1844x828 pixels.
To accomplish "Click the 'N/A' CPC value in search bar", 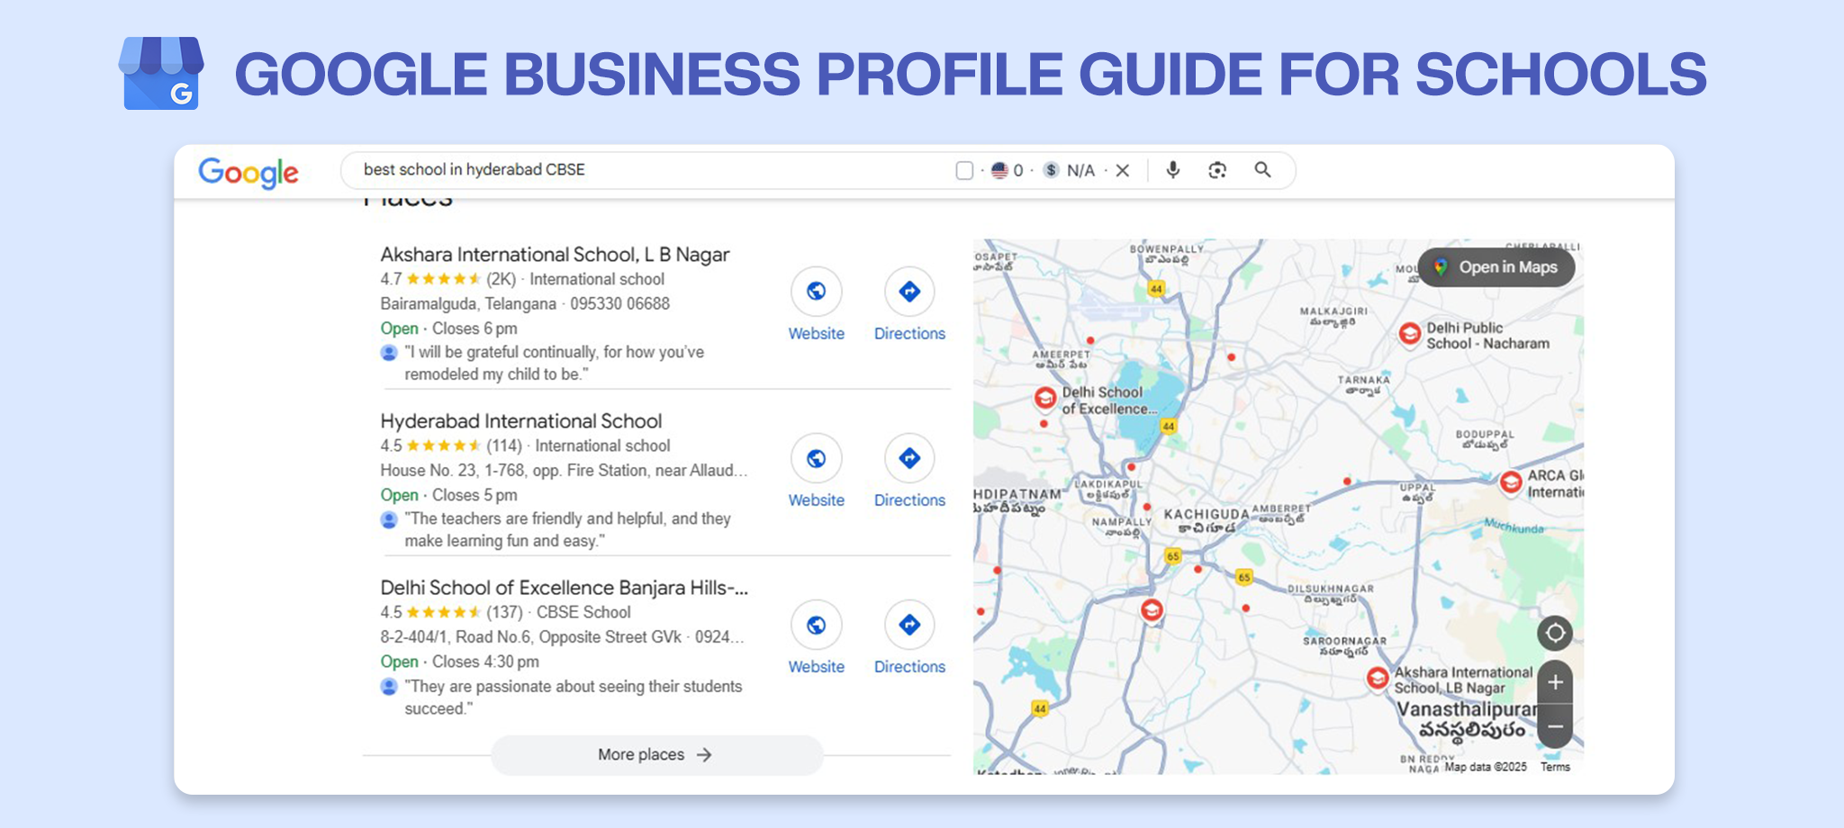I will 1080,170.
